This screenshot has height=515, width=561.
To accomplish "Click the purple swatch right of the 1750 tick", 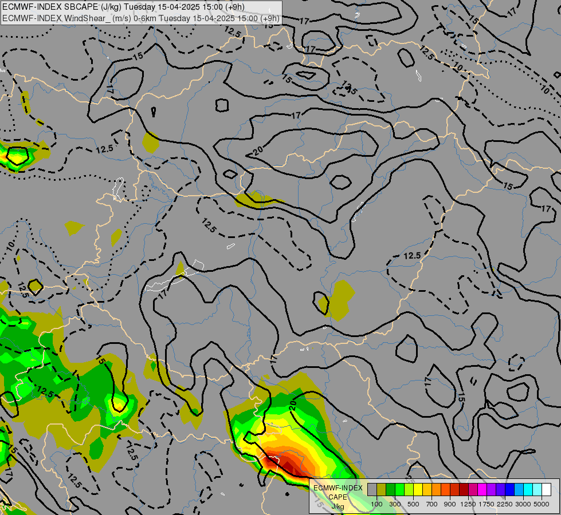I will click(x=491, y=489).
